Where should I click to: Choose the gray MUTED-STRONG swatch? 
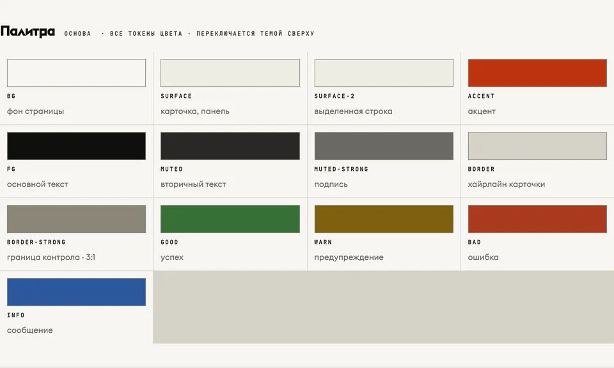(384, 146)
